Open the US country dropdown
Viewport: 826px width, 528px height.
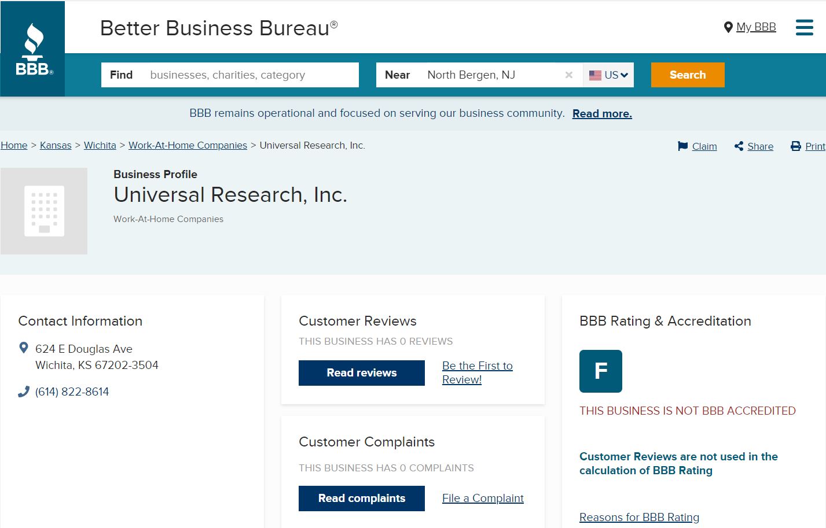point(608,75)
